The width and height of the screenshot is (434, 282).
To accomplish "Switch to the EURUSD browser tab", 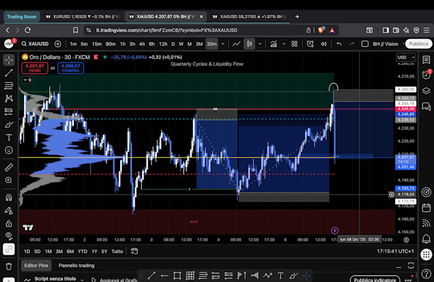I will pos(82,17).
